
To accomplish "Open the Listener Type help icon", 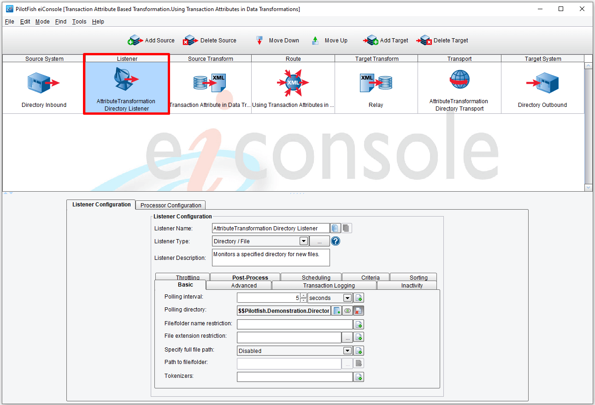I will (x=336, y=241).
